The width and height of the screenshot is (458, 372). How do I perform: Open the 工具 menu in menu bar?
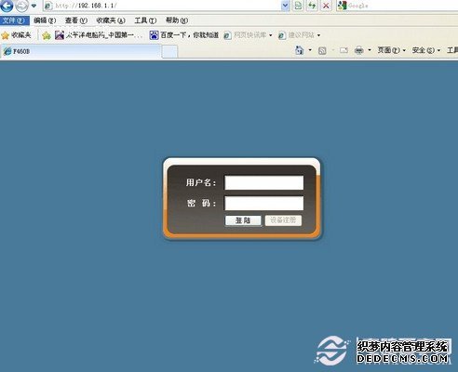pos(145,20)
